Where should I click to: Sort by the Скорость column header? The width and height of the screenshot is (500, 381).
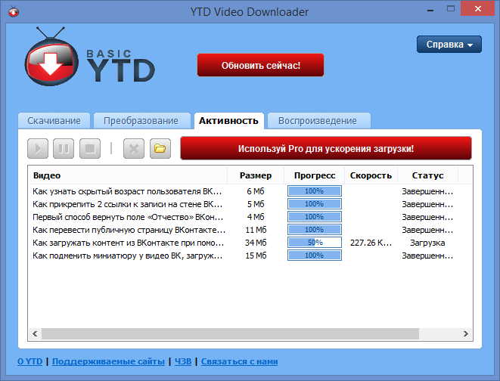click(x=371, y=175)
